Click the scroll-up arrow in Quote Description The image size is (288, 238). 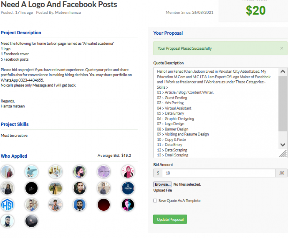click(x=282, y=71)
